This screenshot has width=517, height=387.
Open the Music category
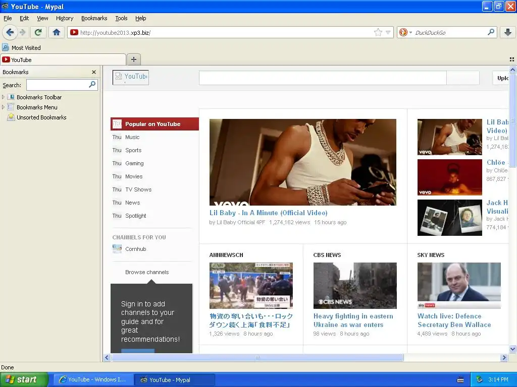132,137
